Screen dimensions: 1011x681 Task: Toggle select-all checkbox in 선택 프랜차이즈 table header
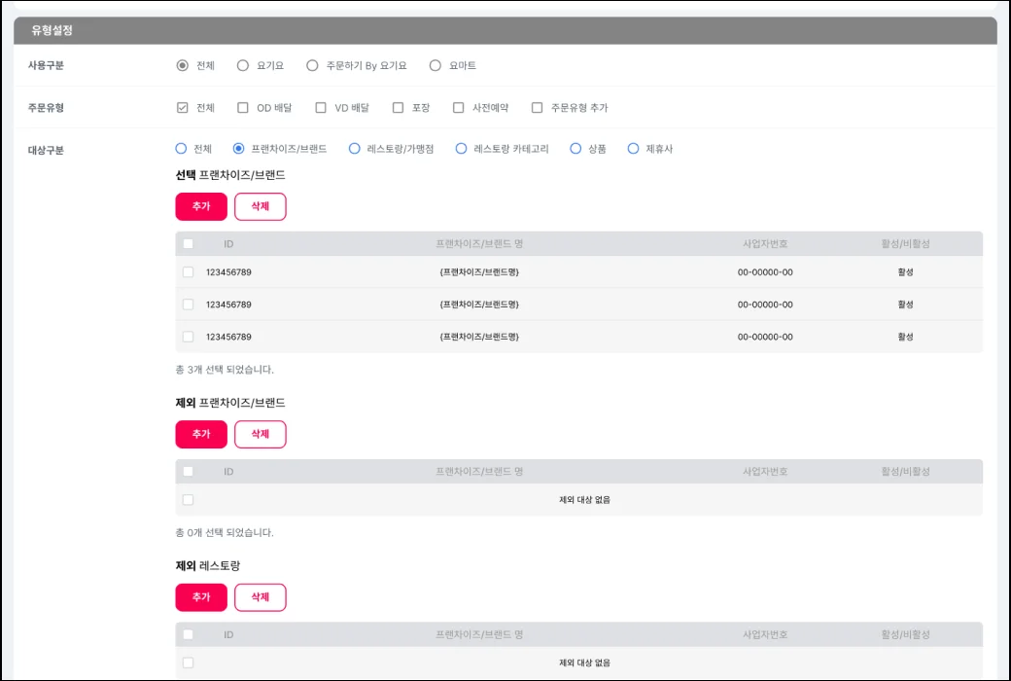[188, 244]
